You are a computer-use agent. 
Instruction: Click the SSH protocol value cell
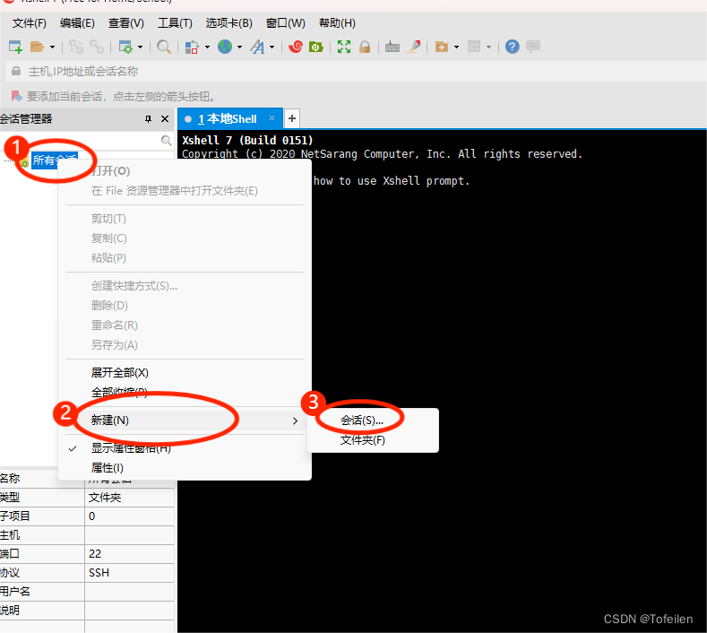pyautogui.click(x=129, y=573)
